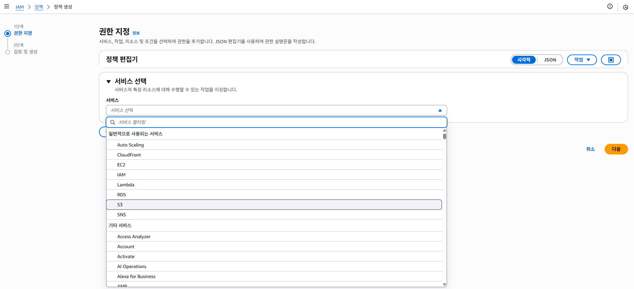Choose SNS service option
This screenshot has height=289, width=634.
coord(274,215)
